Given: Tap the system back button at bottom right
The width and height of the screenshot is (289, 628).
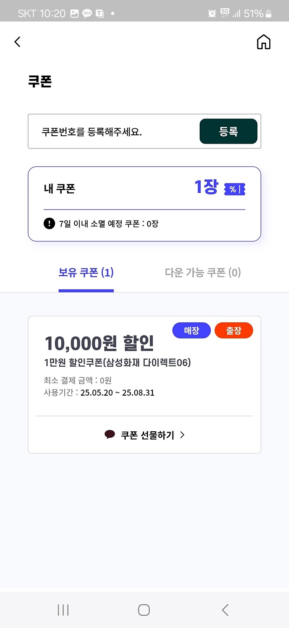Looking at the screenshot, I should click(225, 610).
